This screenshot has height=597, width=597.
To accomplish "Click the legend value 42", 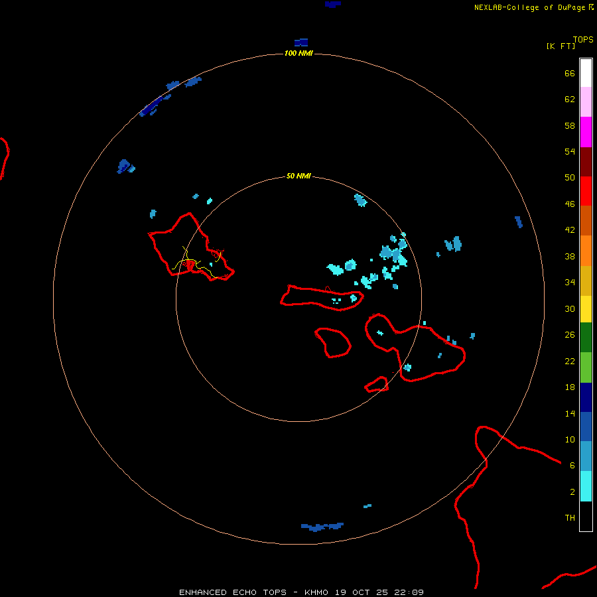I will (x=570, y=230).
